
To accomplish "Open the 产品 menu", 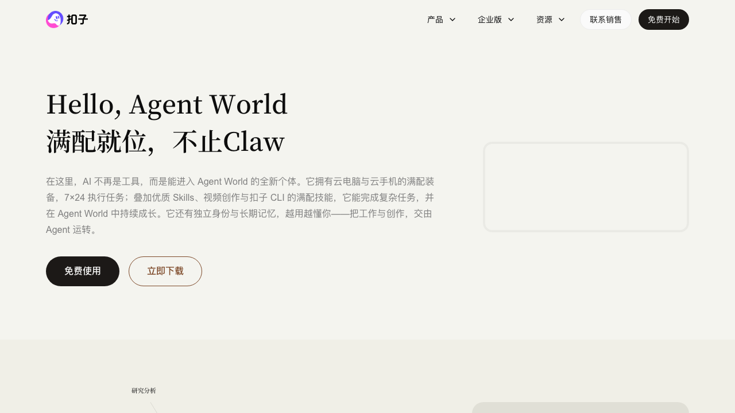I will pos(435,20).
